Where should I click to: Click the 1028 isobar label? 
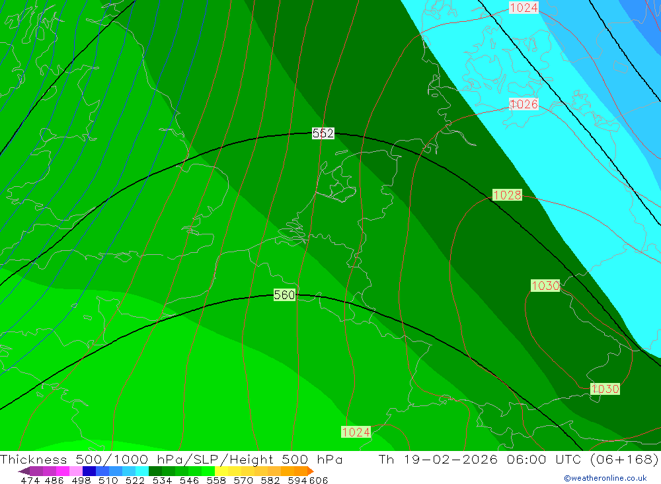pyautogui.click(x=507, y=195)
